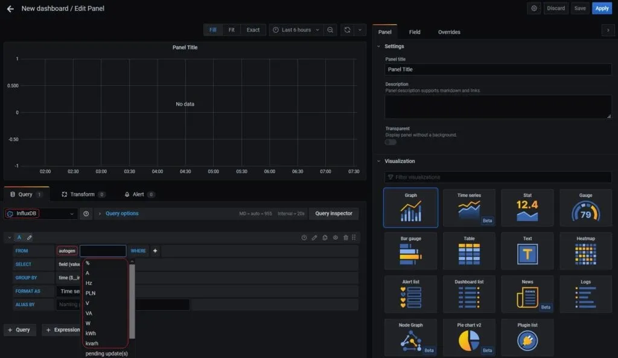Viewport: 618px width, 358px height.
Task: Toggle the Transparent background switch
Action: point(390,142)
